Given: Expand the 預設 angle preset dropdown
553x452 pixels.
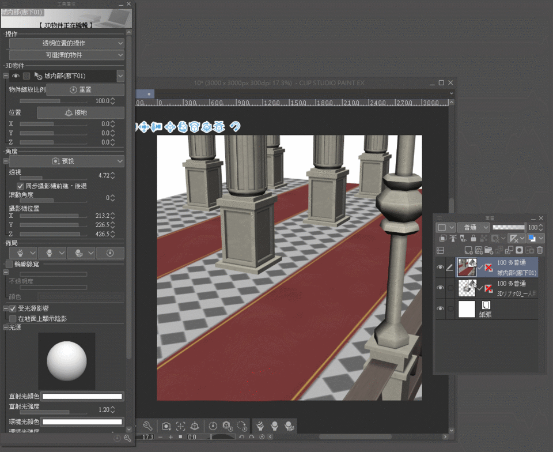Looking at the screenshot, I should click(66, 161).
